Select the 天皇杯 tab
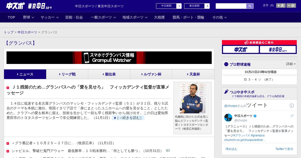Viewport: 301px width, 158px height. [x=193, y=74]
